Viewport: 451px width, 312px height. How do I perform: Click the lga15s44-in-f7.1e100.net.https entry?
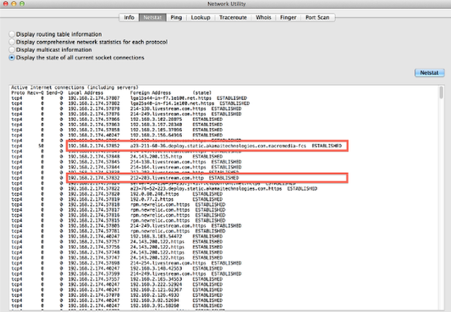coord(171,98)
